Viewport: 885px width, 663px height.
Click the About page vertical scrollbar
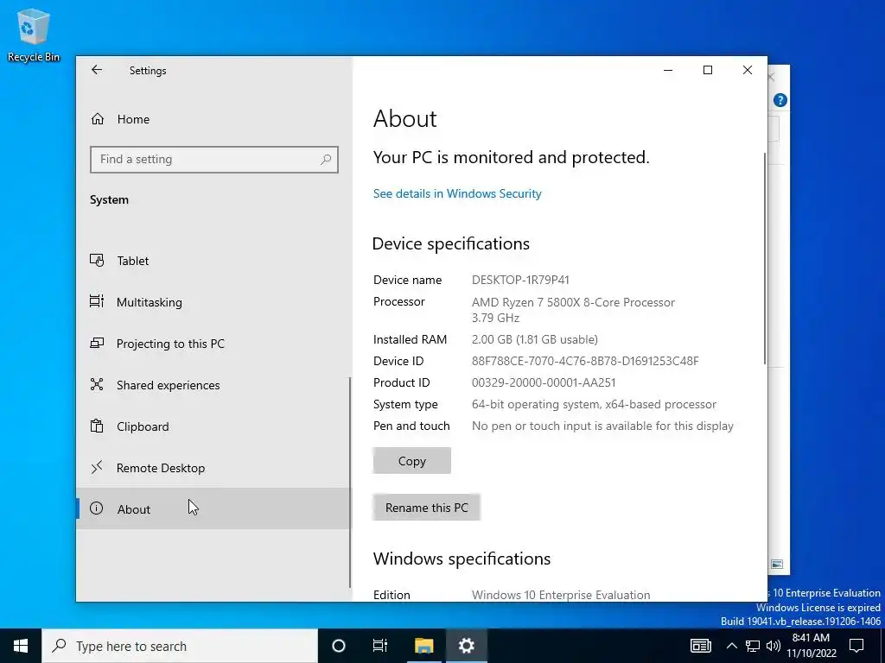point(765,258)
